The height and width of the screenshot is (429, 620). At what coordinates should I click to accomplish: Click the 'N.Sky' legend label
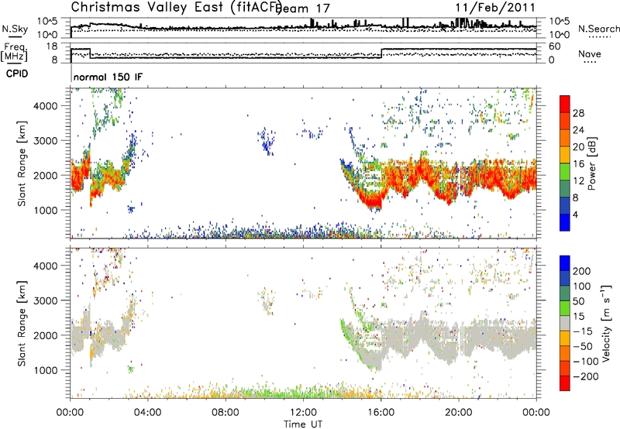(15, 29)
